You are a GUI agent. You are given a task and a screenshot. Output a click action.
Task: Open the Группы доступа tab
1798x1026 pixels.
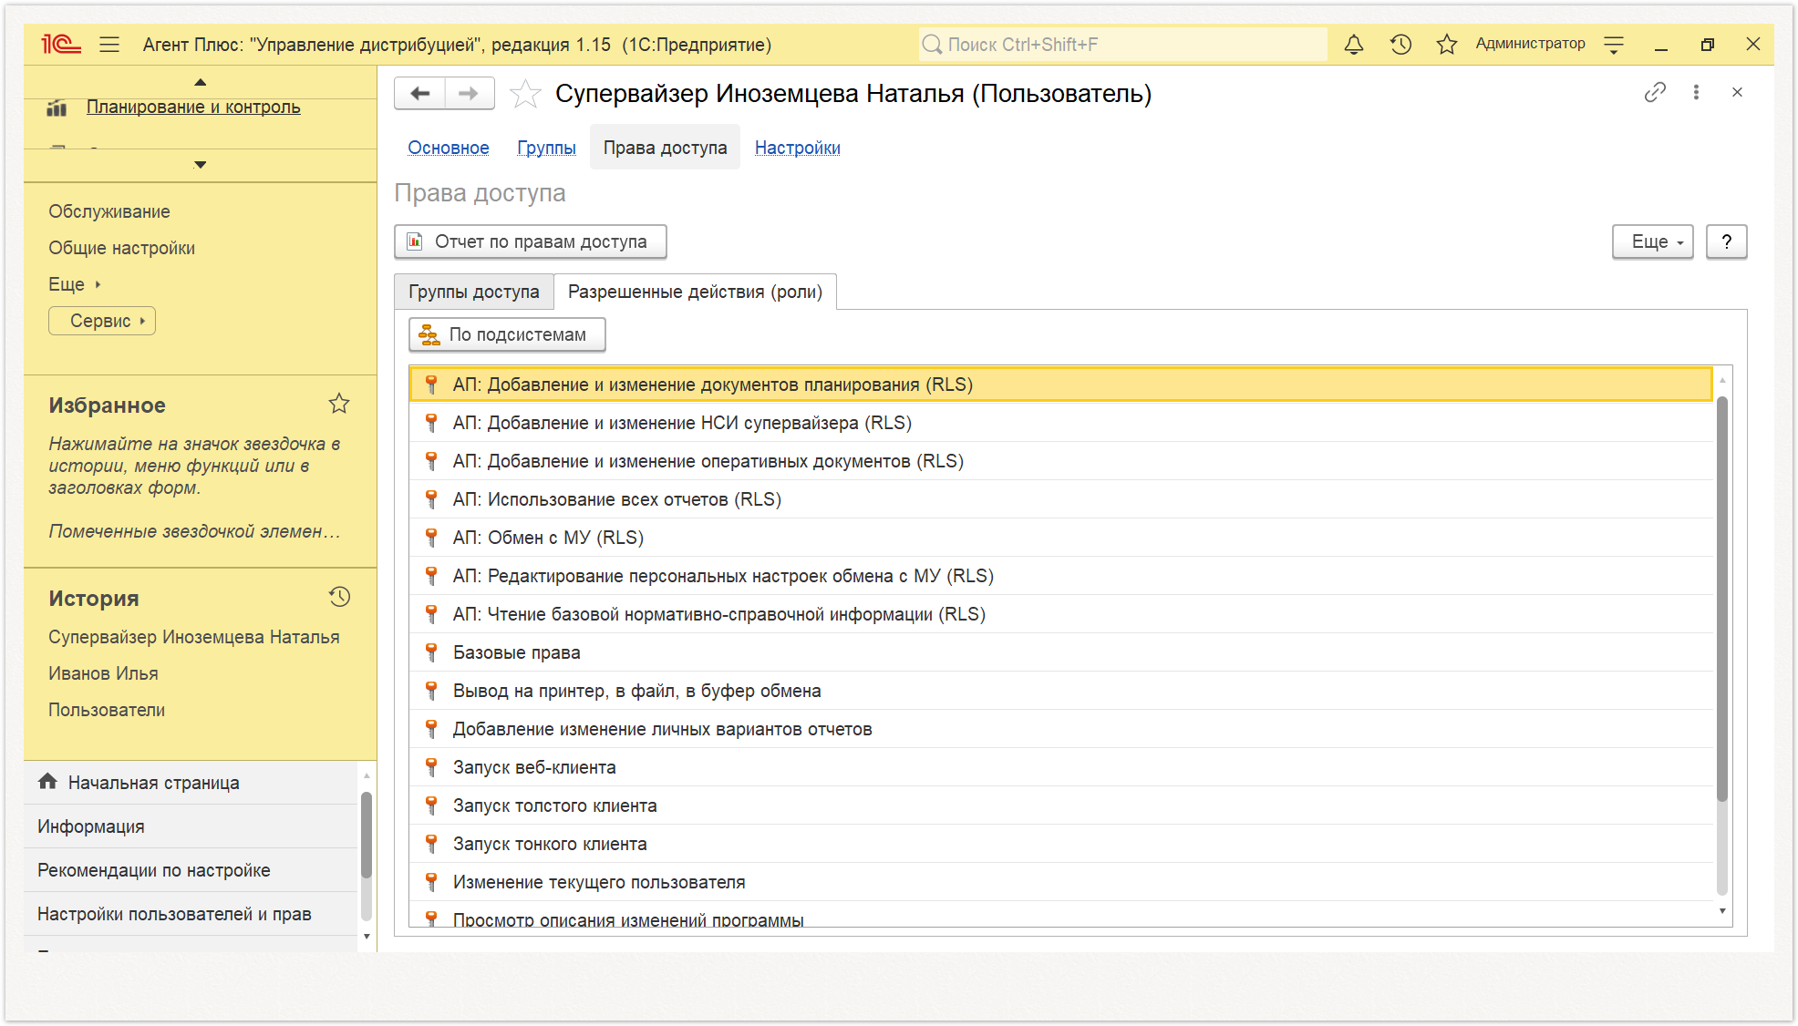(x=474, y=292)
